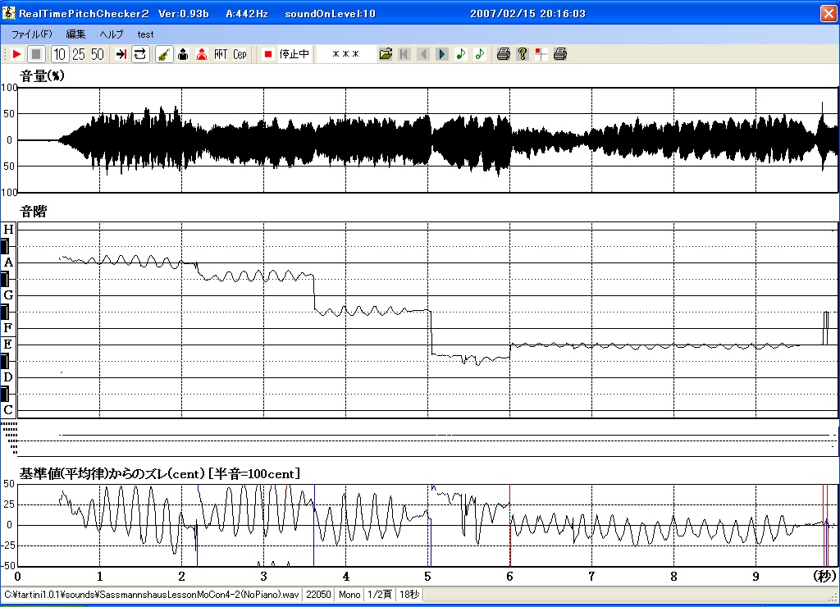Screen dimensions: 840x607
Task: Click the first green music note icon
Action: click(461, 54)
